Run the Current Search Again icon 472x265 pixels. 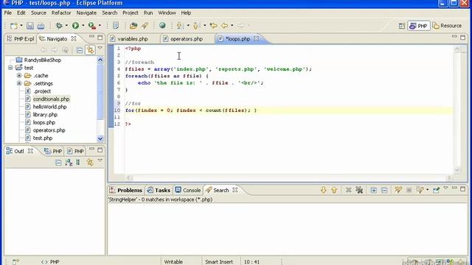point(398,190)
